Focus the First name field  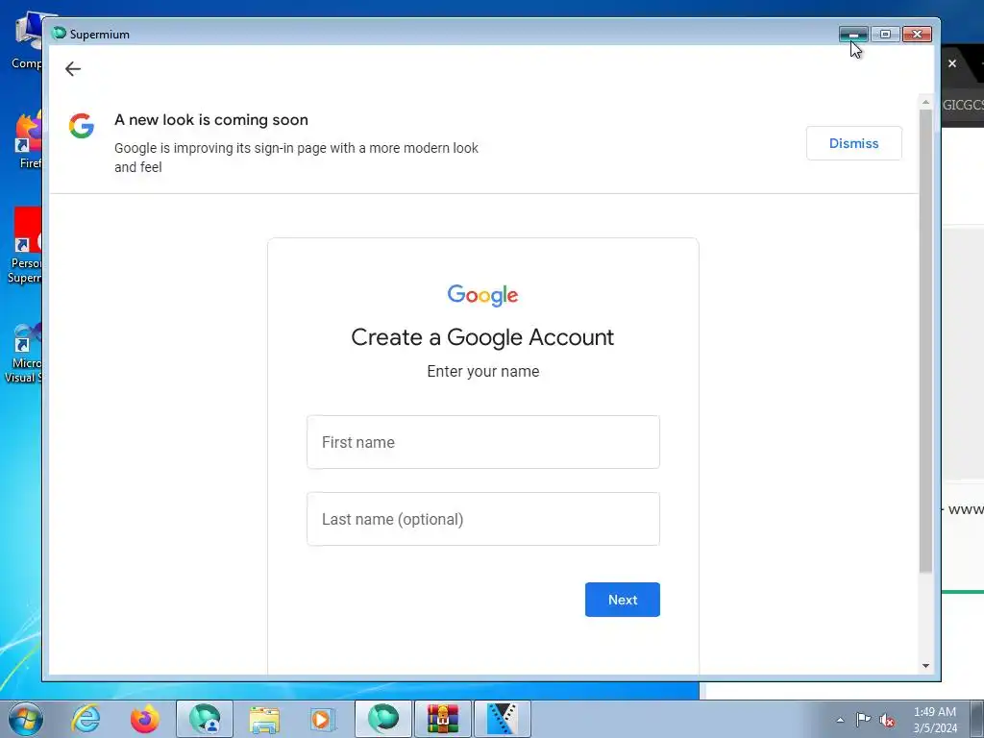pyautogui.click(x=482, y=442)
